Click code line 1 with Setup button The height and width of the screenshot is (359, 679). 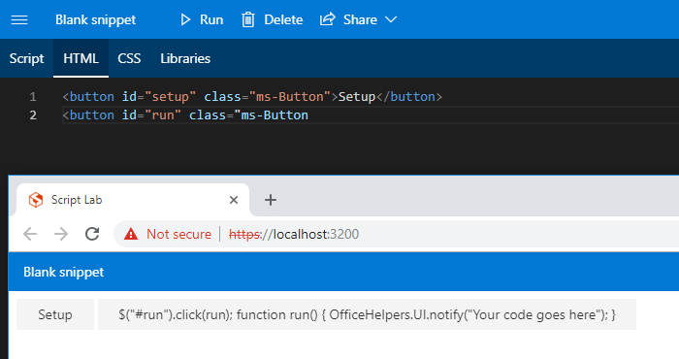pyautogui.click(x=252, y=97)
